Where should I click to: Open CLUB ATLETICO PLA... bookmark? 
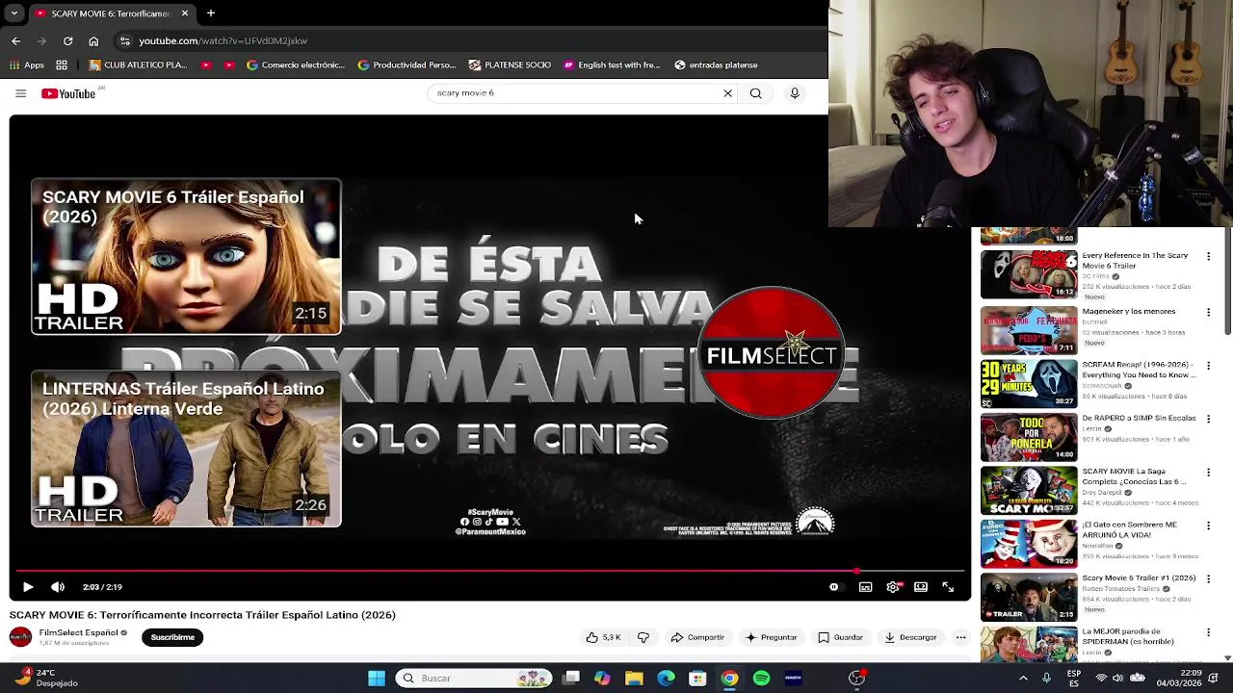click(138, 65)
